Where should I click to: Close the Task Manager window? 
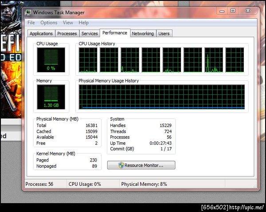[x=248, y=11]
